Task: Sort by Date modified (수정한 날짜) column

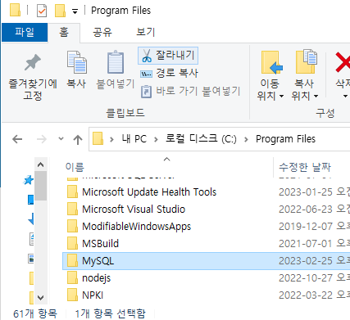Action: point(305,167)
